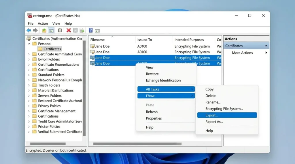Click the blue question mark Help icon
This screenshot has height=164, width=295.
coord(90,30)
